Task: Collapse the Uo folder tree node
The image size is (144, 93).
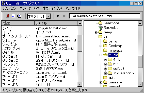Action: tap(96, 37)
